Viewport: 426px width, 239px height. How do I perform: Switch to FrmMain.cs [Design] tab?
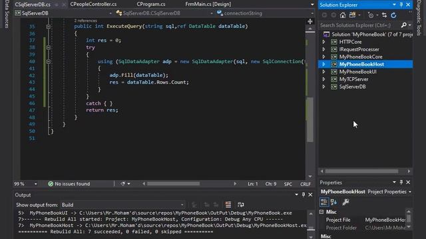208,5
